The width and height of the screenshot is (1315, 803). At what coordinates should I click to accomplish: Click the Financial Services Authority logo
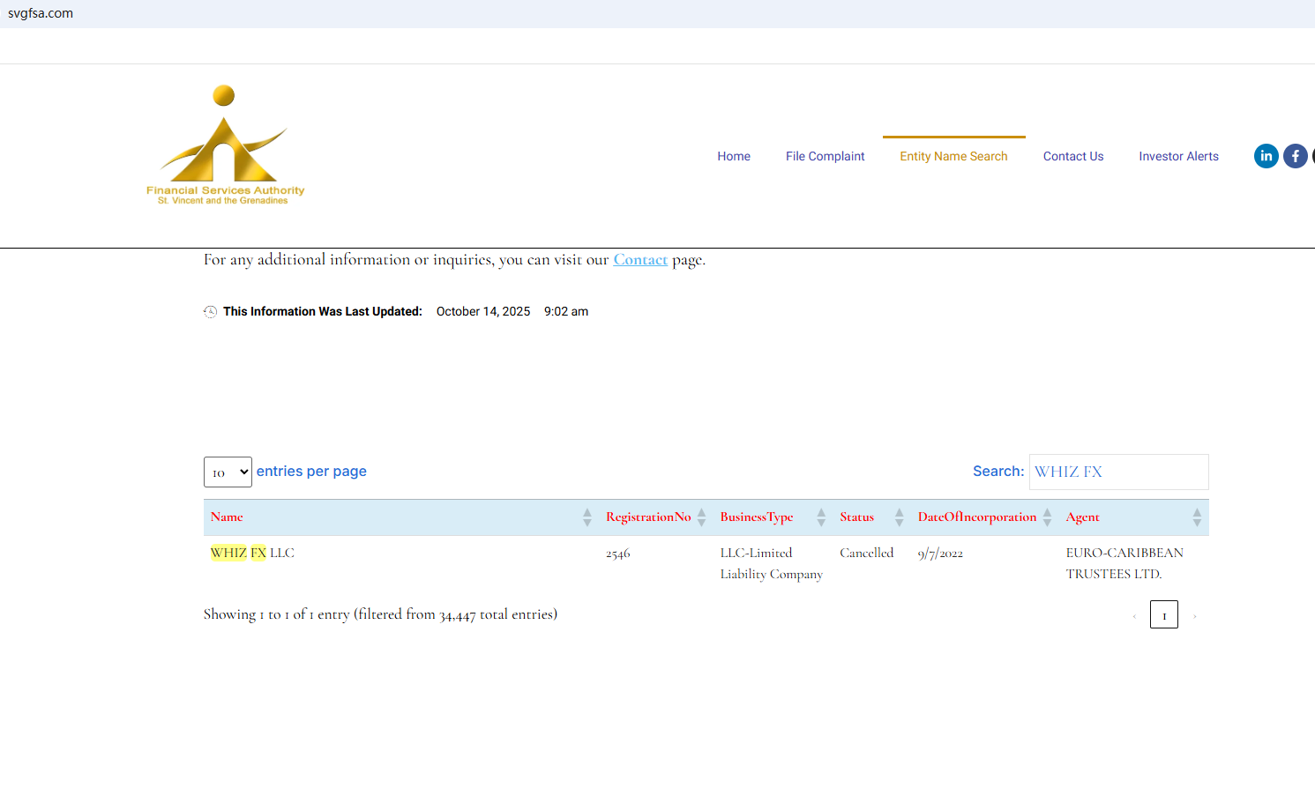225,145
